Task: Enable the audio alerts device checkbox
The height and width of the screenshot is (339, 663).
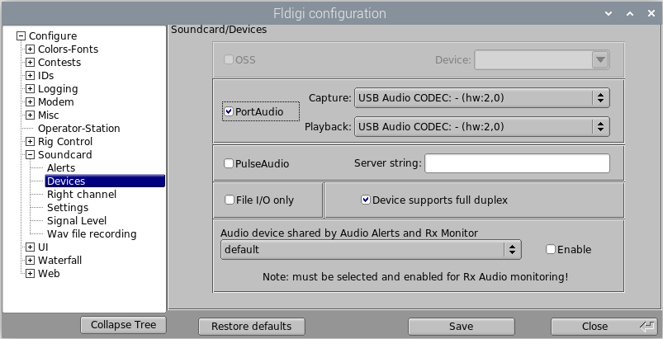Action: pos(551,249)
